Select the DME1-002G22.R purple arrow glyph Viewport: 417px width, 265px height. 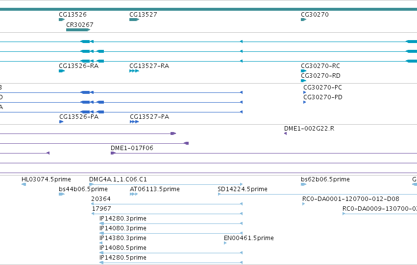point(285,133)
